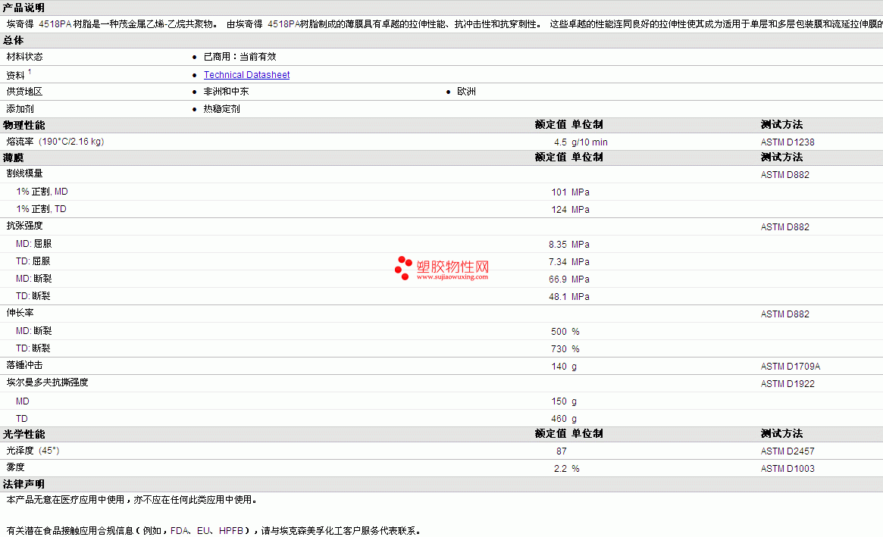Click the 薄膜 section header
Viewport: 883px width, 537px height.
(14, 158)
